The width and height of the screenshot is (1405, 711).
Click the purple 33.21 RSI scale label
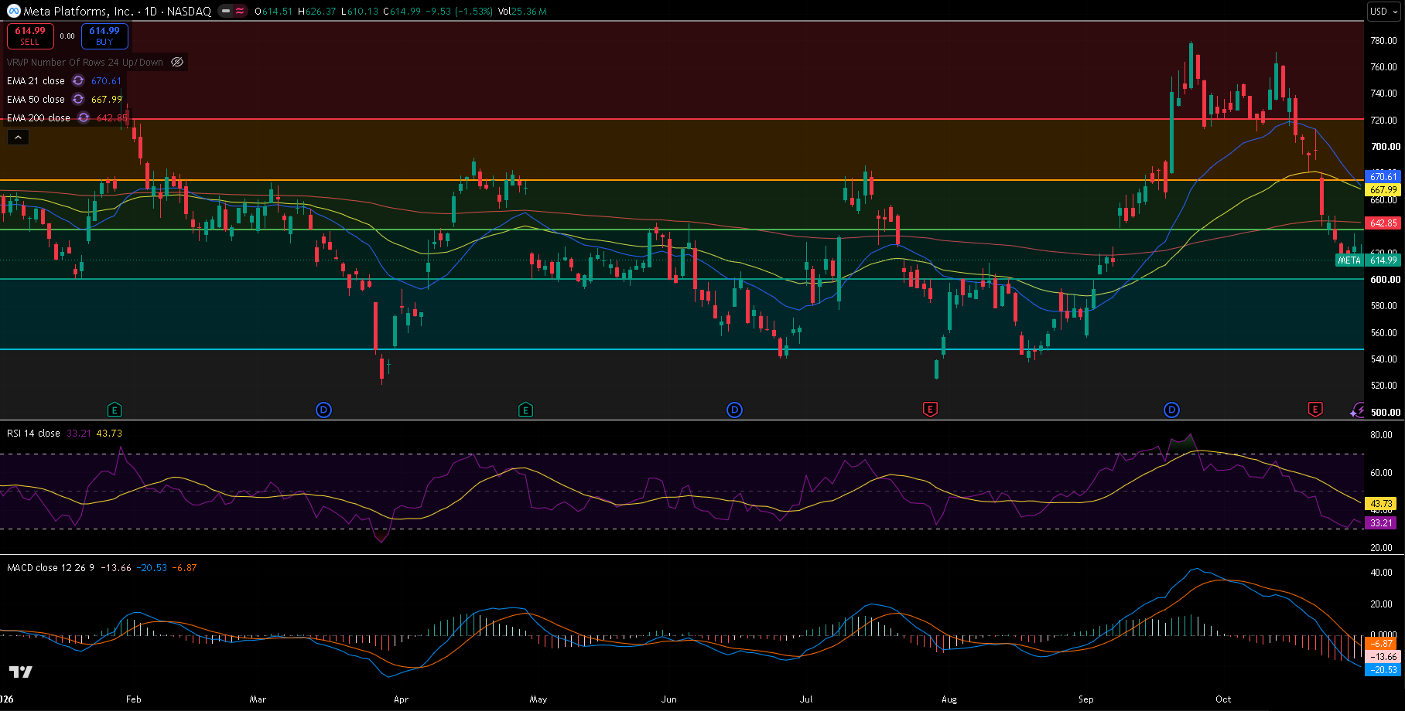point(1381,522)
